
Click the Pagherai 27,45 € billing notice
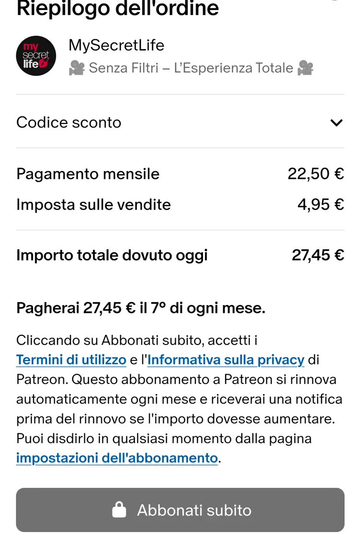click(141, 308)
